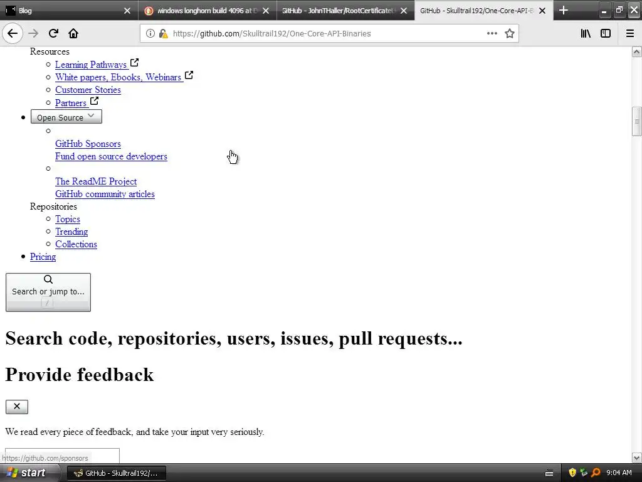642x482 pixels.
Task: Open the Pricing link
Action: tap(43, 257)
